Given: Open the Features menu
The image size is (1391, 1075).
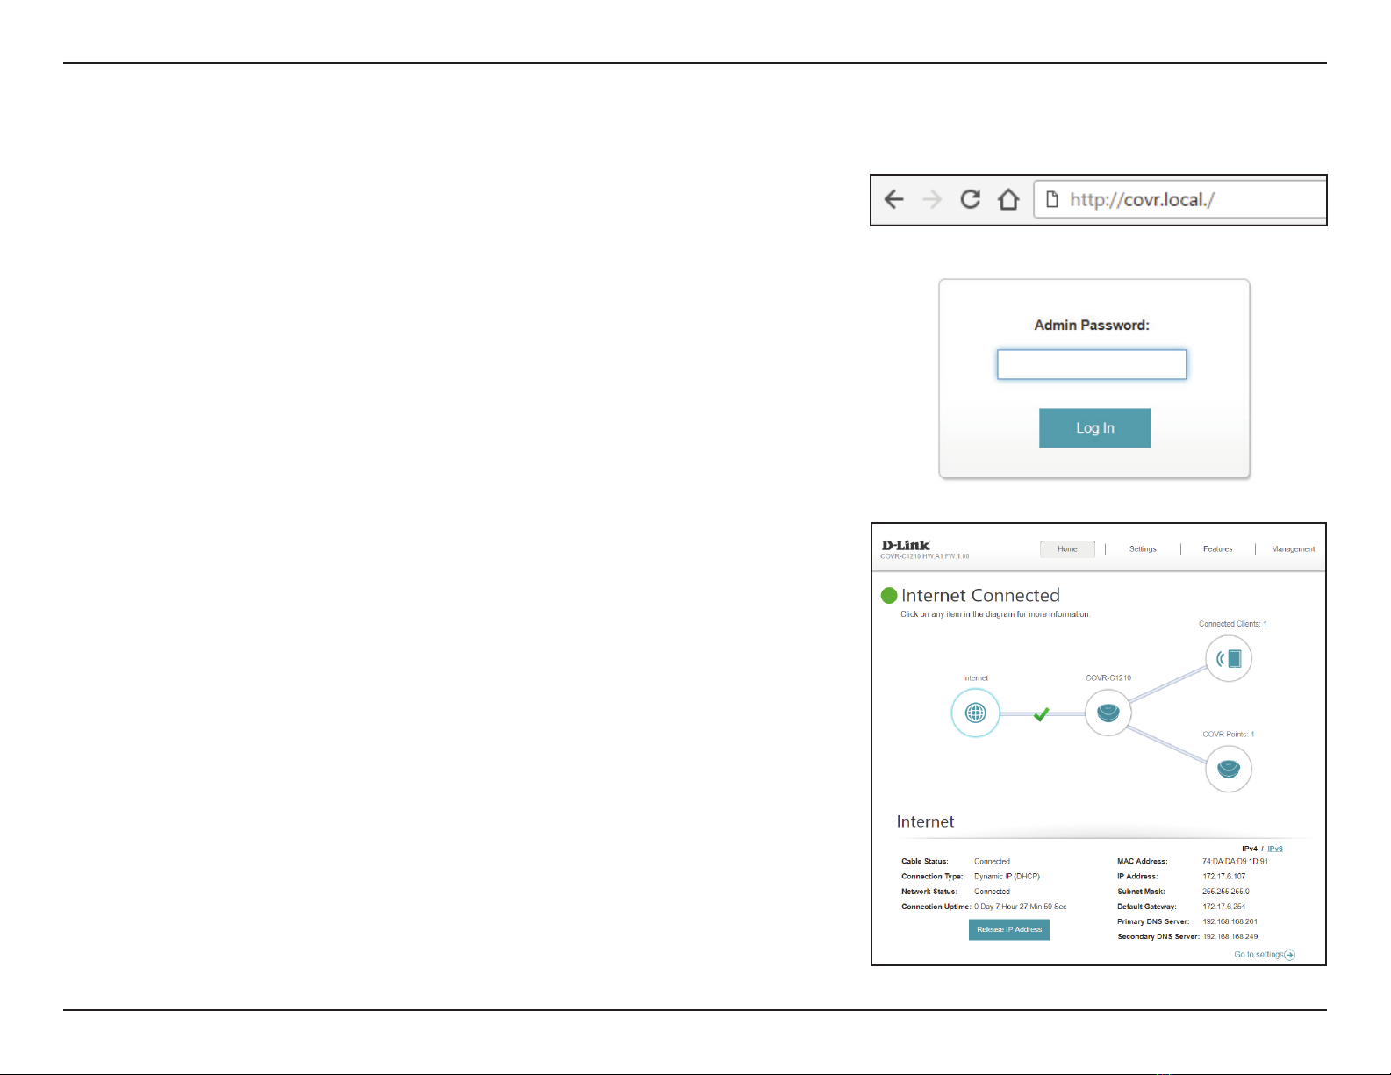Looking at the screenshot, I should tap(1217, 549).
